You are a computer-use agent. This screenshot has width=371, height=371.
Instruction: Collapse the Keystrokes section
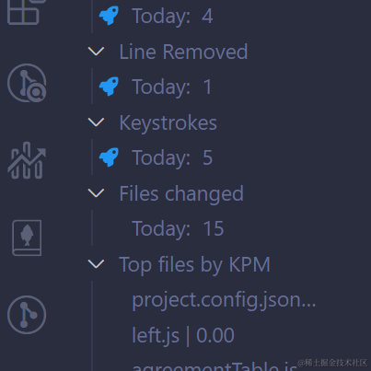click(96, 122)
